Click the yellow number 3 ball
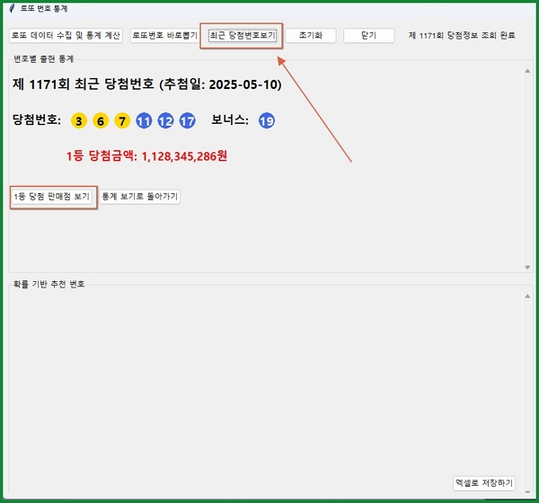The width and height of the screenshot is (539, 503). tap(79, 120)
